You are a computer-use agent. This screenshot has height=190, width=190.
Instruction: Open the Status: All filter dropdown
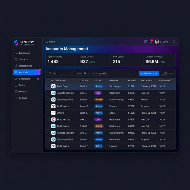coord(83,73)
